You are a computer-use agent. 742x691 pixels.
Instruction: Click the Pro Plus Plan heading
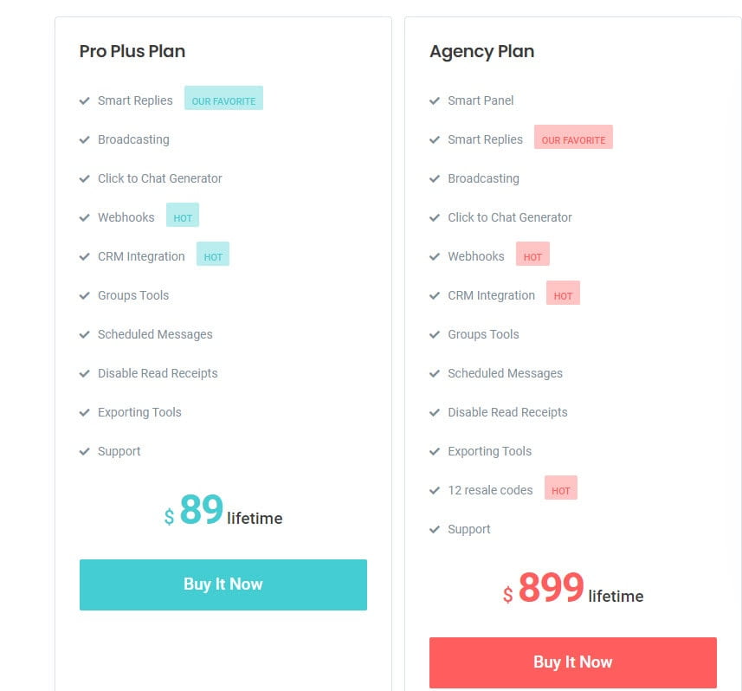point(132,51)
